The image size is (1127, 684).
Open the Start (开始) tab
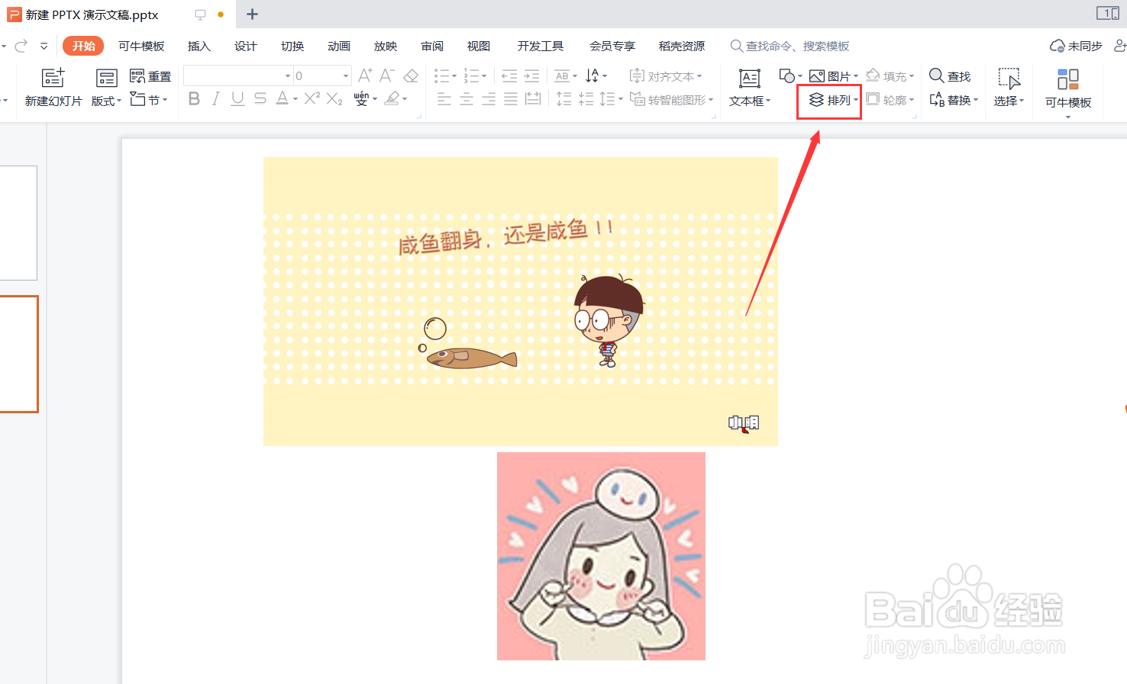pos(83,46)
